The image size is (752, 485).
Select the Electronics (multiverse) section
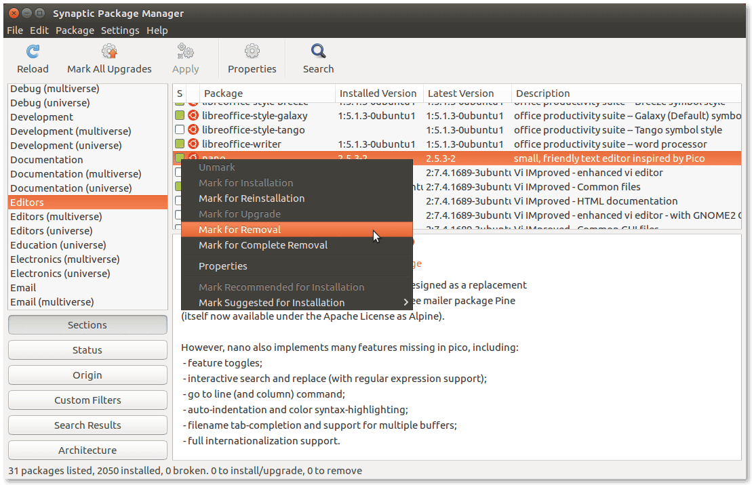[87, 259]
